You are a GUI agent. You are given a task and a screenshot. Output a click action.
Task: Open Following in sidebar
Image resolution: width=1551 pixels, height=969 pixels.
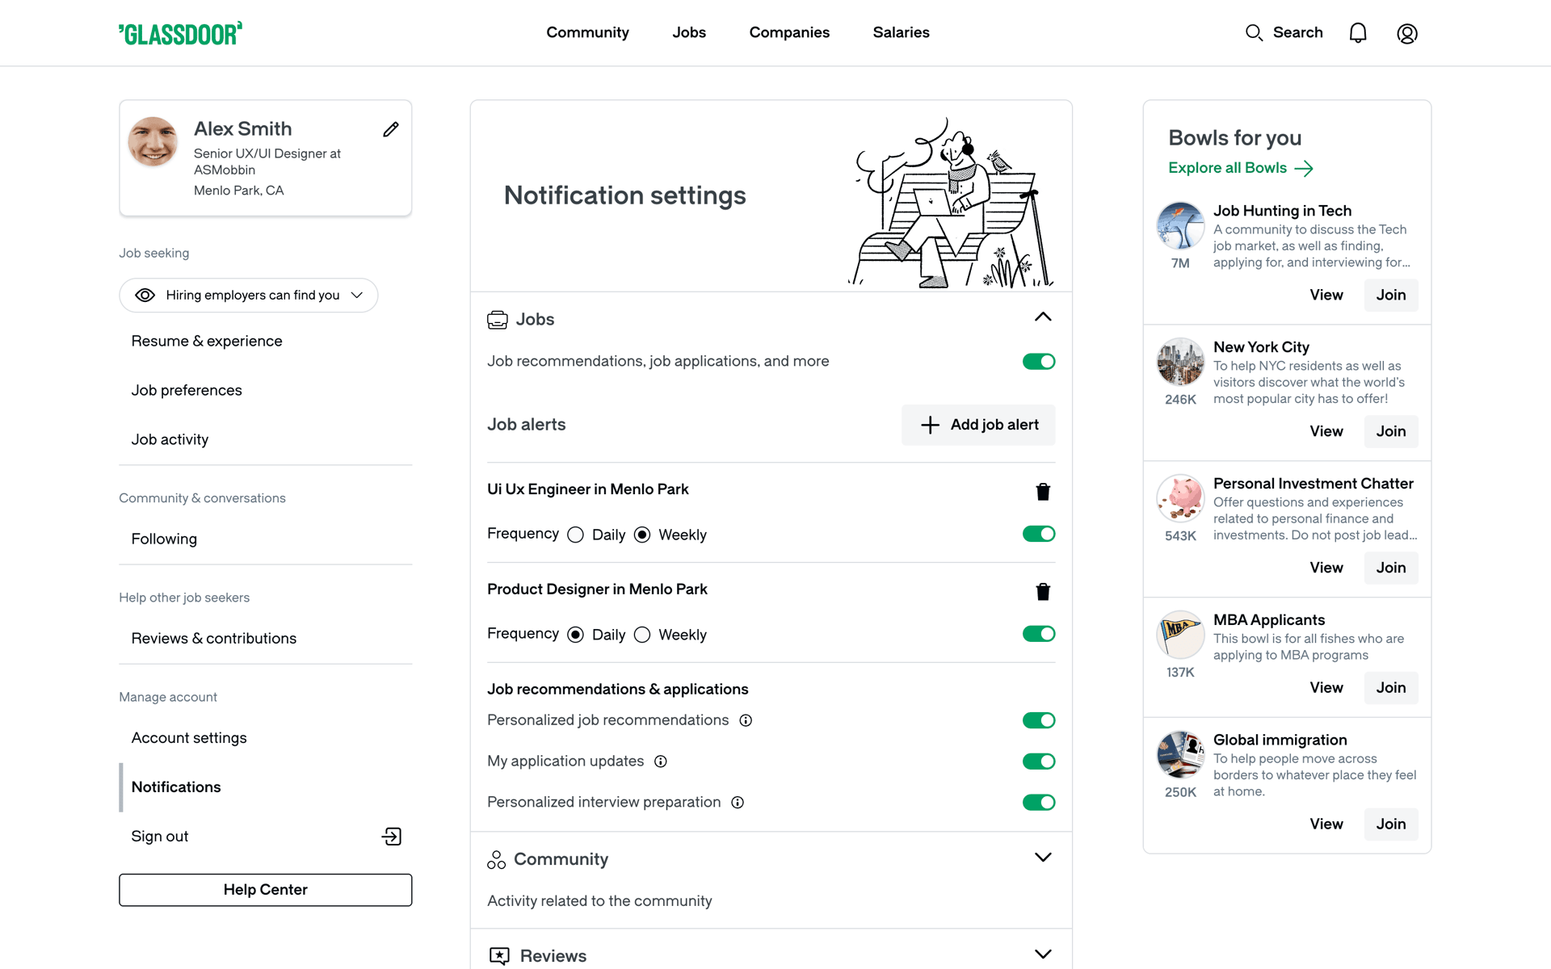pyautogui.click(x=164, y=539)
